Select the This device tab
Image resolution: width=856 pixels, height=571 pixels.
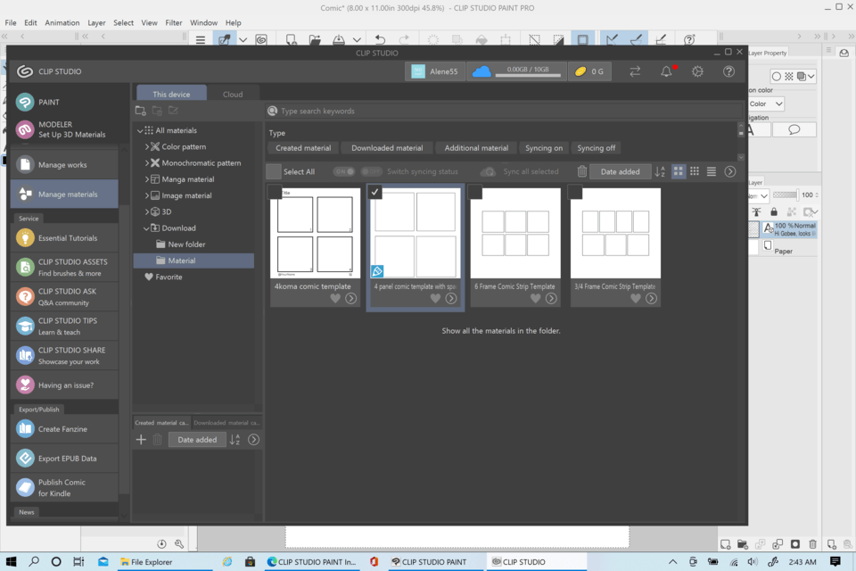[171, 94]
